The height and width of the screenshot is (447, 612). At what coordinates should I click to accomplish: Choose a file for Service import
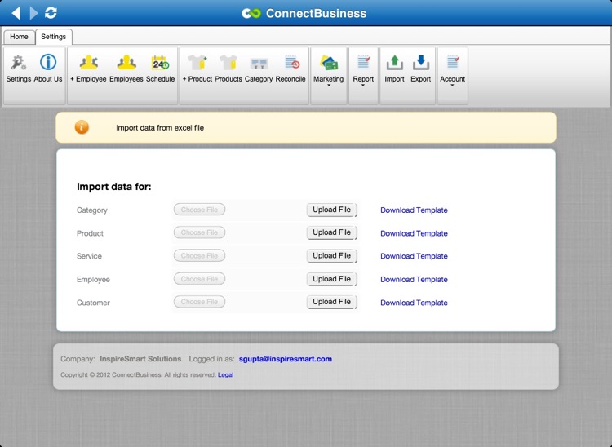199,255
